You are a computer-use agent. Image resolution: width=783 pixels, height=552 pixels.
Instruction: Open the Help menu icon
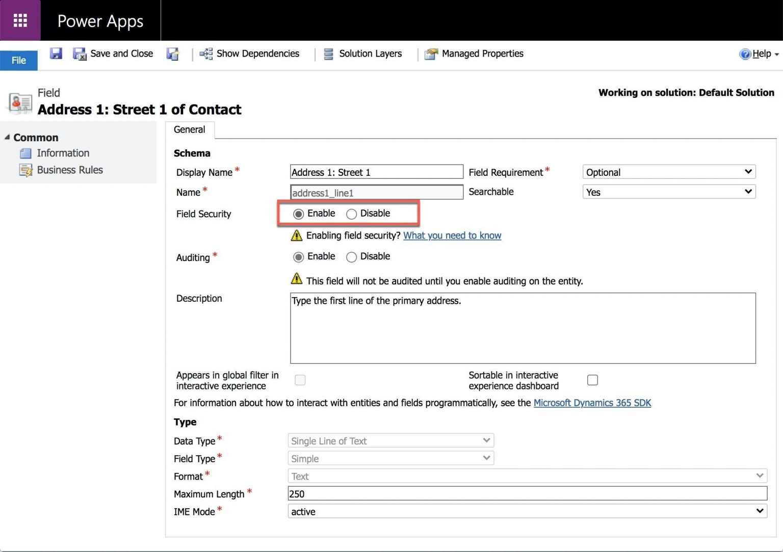(745, 54)
